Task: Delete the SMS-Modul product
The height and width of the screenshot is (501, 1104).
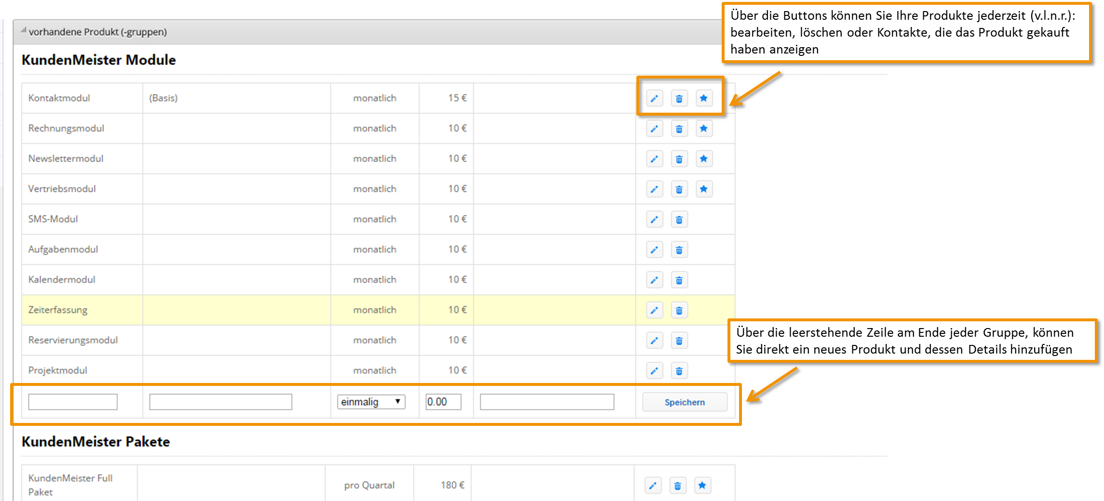Action: point(679,220)
